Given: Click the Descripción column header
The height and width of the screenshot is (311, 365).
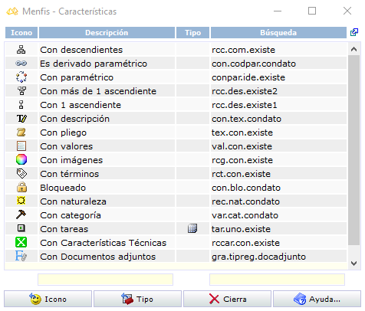Looking at the screenshot, I should [107, 33].
